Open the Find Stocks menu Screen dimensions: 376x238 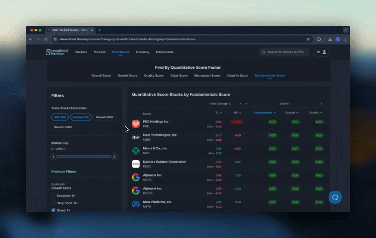(121, 52)
